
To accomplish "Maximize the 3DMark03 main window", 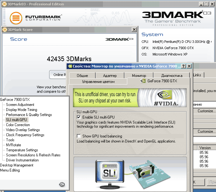I will 206,4.
